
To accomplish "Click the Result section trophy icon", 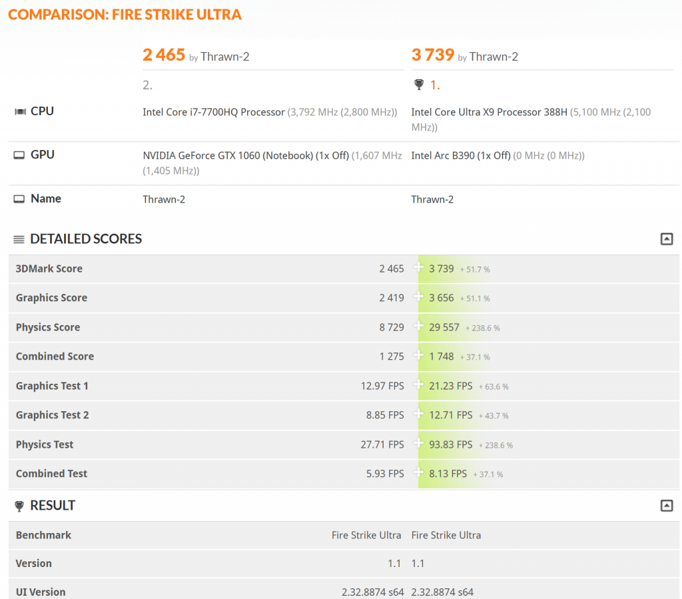I will point(19,506).
